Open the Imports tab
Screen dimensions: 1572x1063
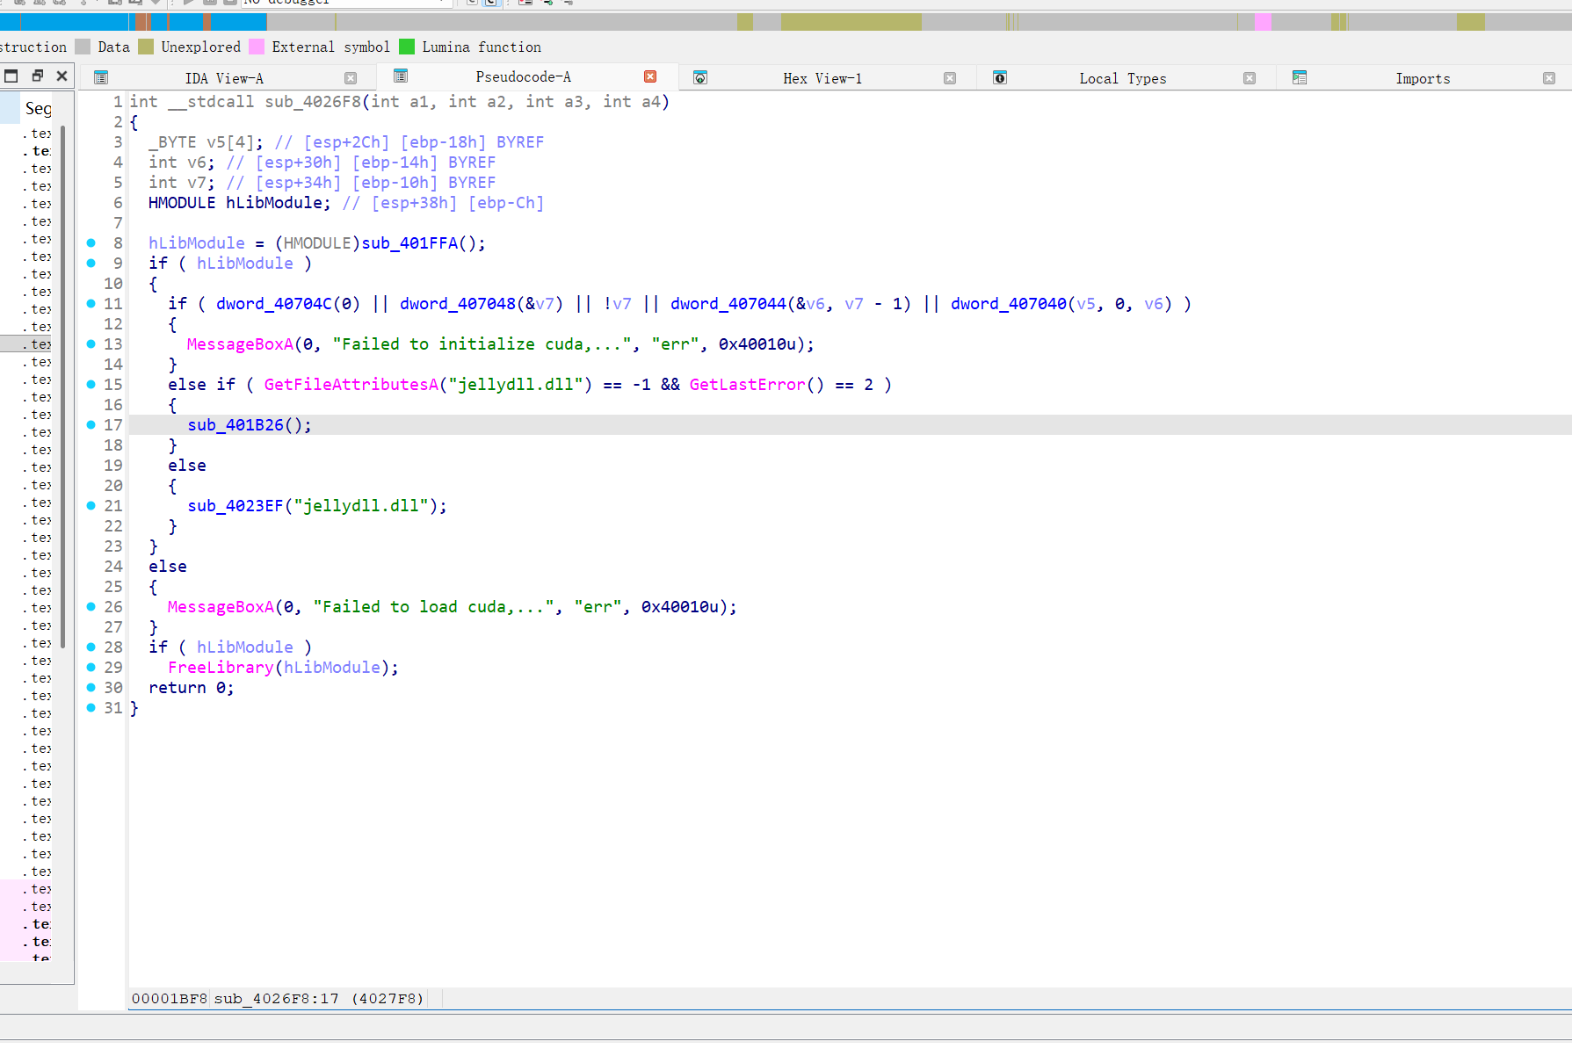pos(1422,78)
